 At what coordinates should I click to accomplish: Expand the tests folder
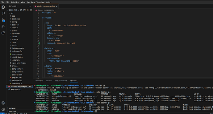click(x=20, y=43)
